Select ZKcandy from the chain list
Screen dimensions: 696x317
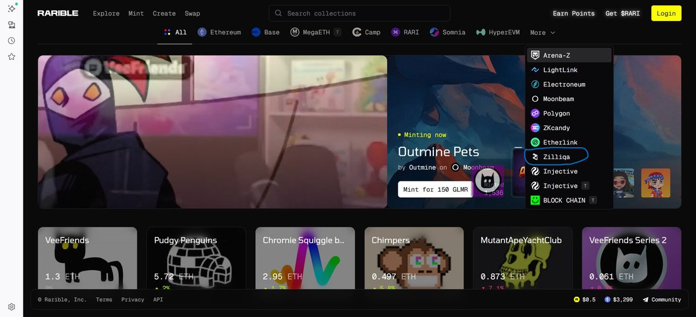(569, 127)
